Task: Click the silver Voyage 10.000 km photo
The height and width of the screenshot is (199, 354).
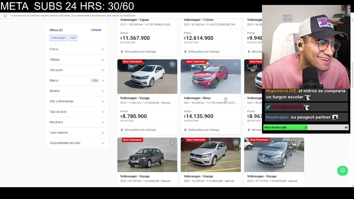Action: (x=211, y=155)
